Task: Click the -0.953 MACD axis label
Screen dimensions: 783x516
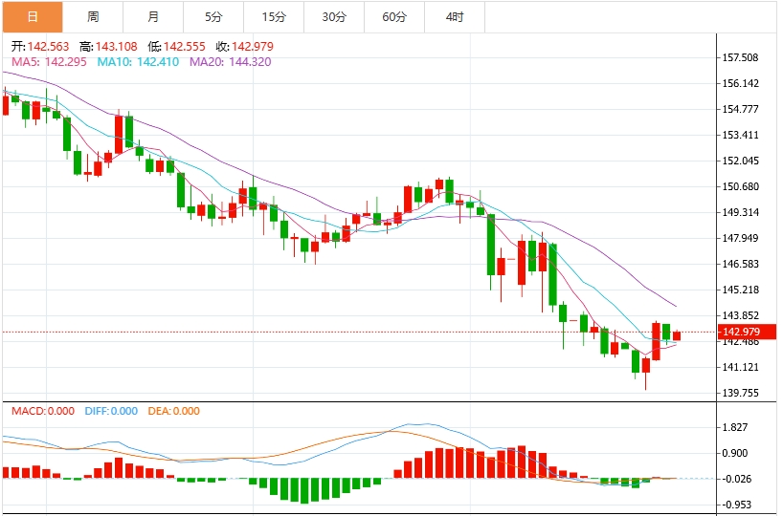Action: tap(735, 505)
